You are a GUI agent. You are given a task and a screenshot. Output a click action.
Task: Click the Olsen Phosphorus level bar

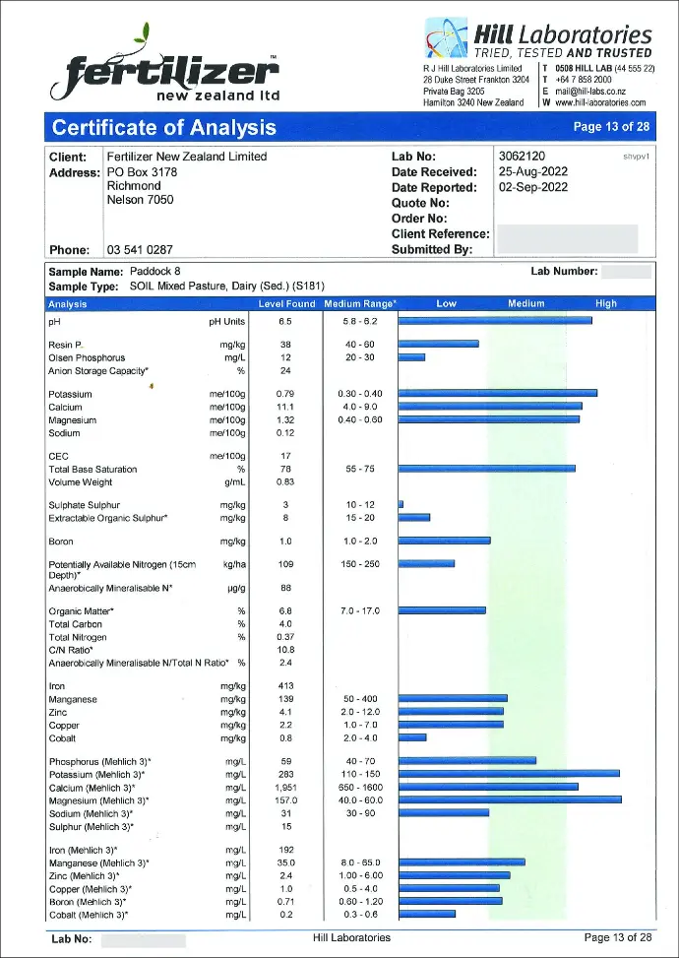point(411,357)
